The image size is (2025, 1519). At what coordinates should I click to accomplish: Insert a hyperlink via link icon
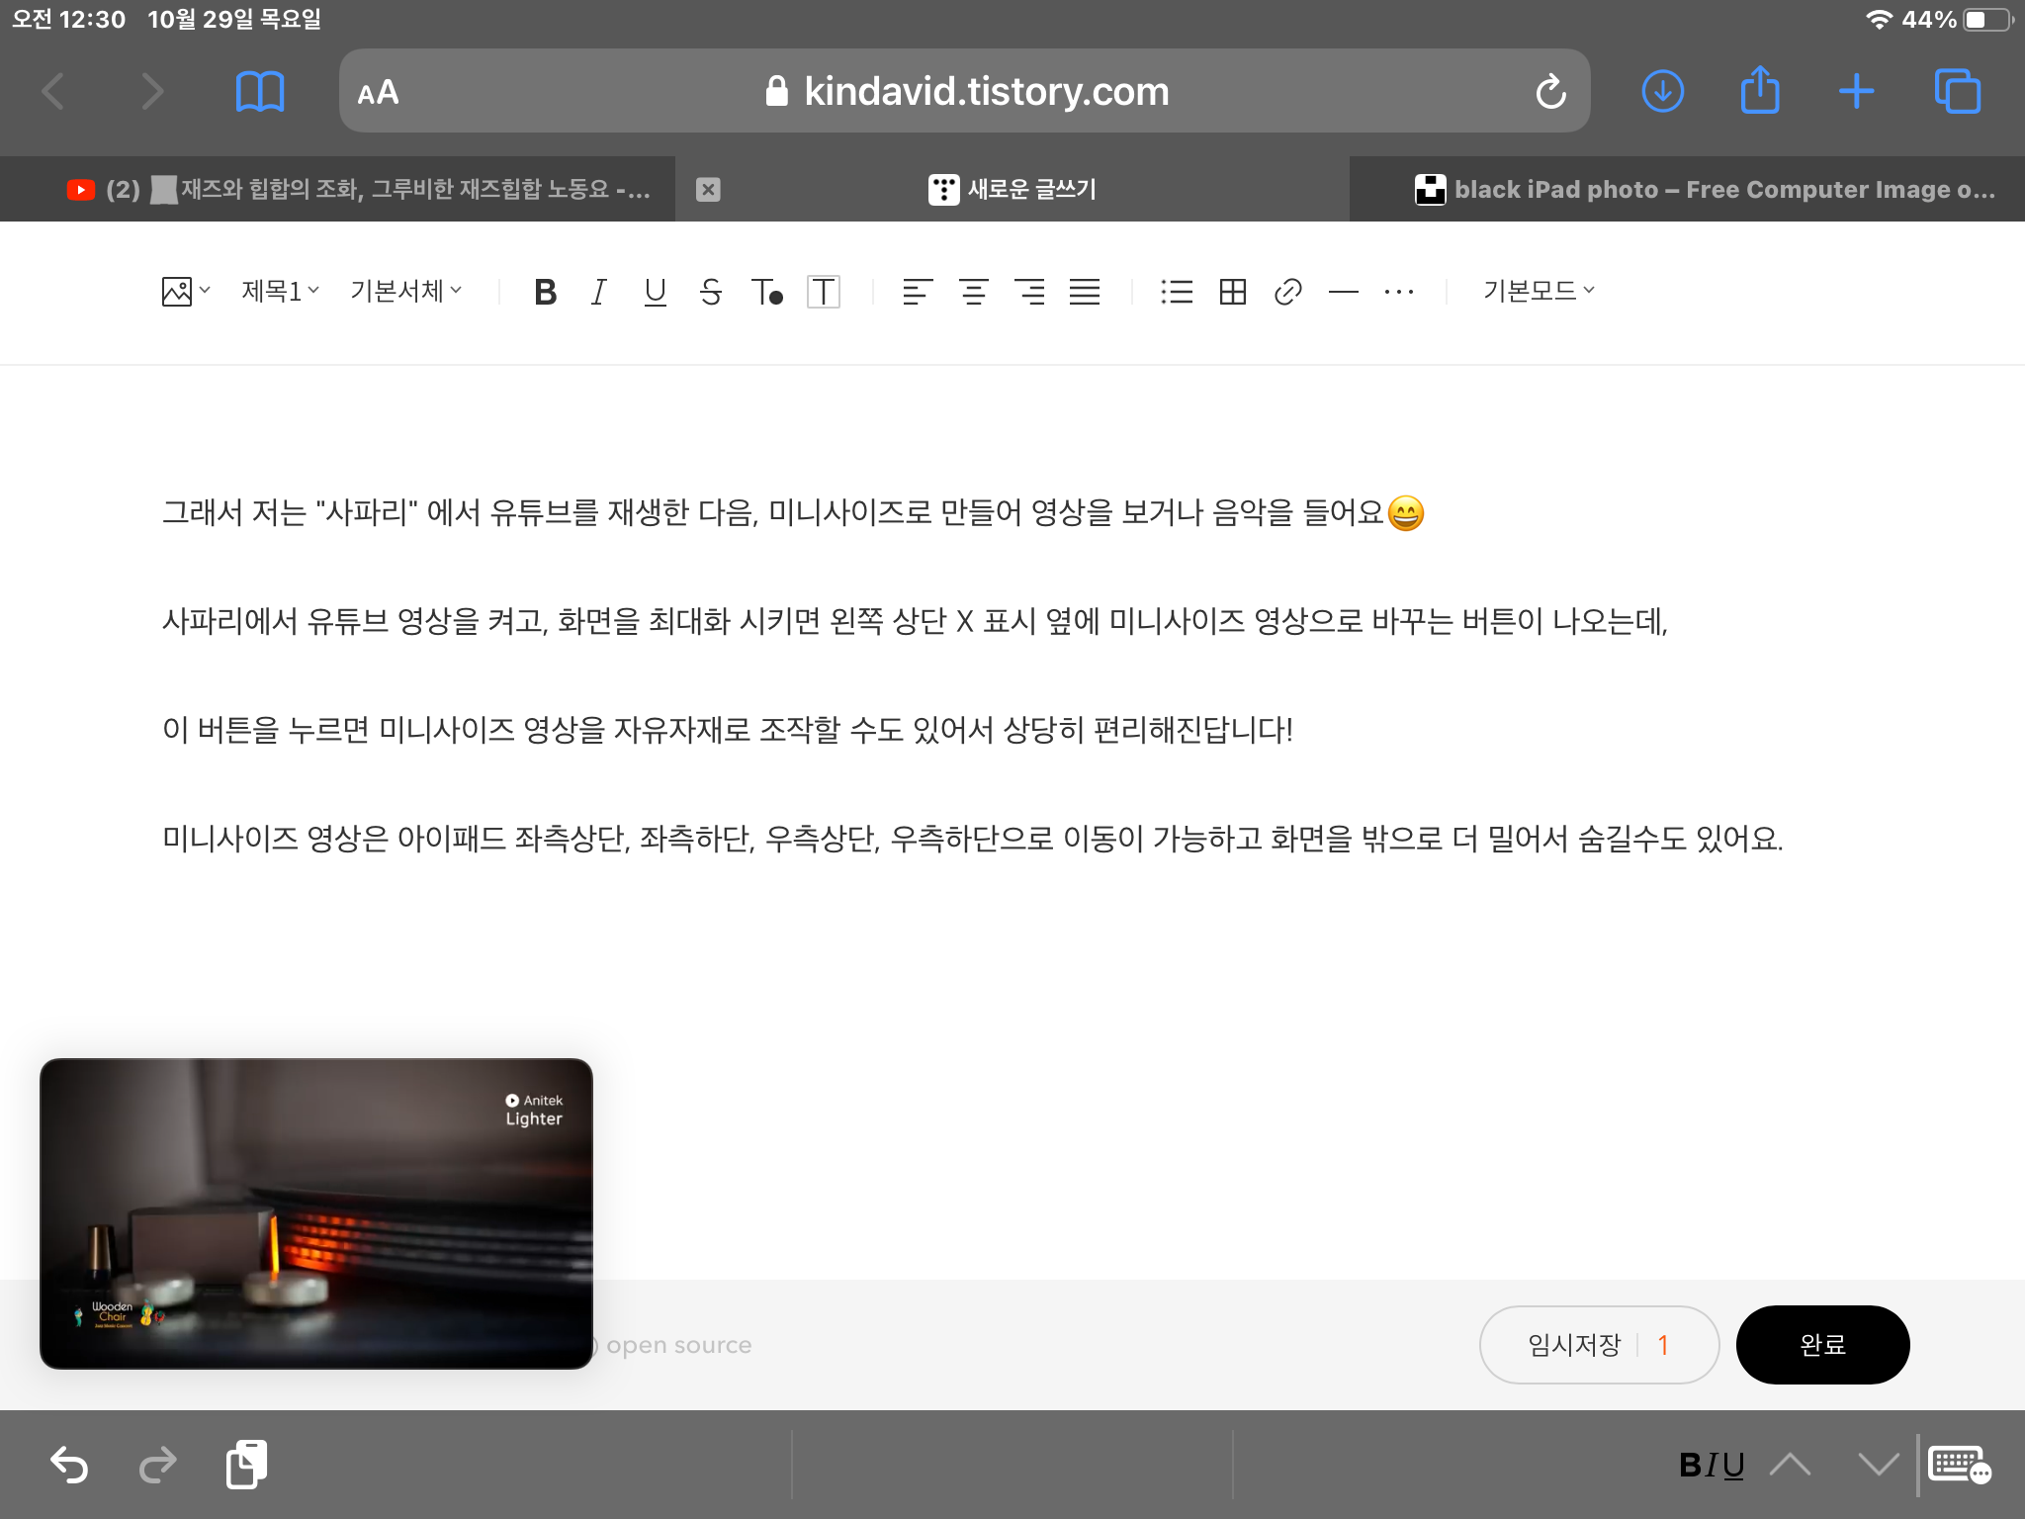pyautogui.click(x=1287, y=292)
